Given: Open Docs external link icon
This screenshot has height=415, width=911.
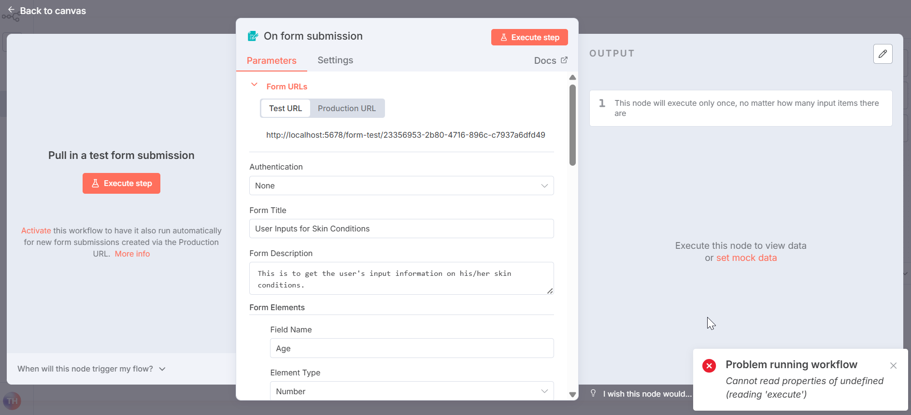Looking at the screenshot, I should coord(564,60).
